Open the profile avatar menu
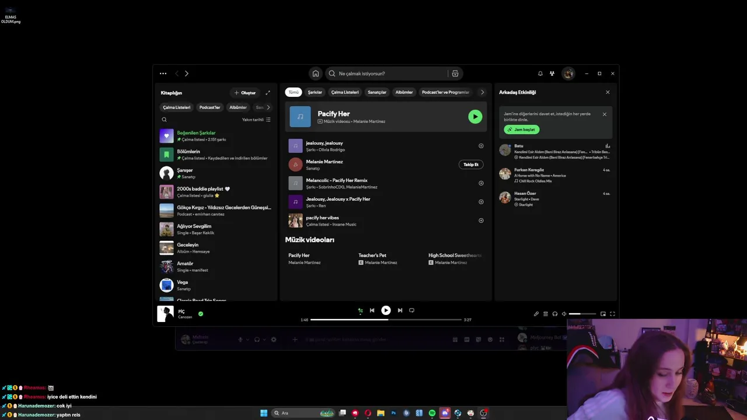 pos(568,73)
